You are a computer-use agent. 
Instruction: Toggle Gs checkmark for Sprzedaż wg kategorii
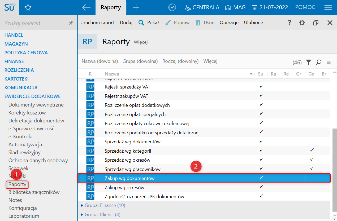312,151
